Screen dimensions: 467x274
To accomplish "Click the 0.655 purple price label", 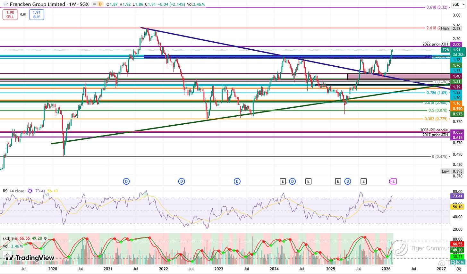I will click(x=456, y=132).
